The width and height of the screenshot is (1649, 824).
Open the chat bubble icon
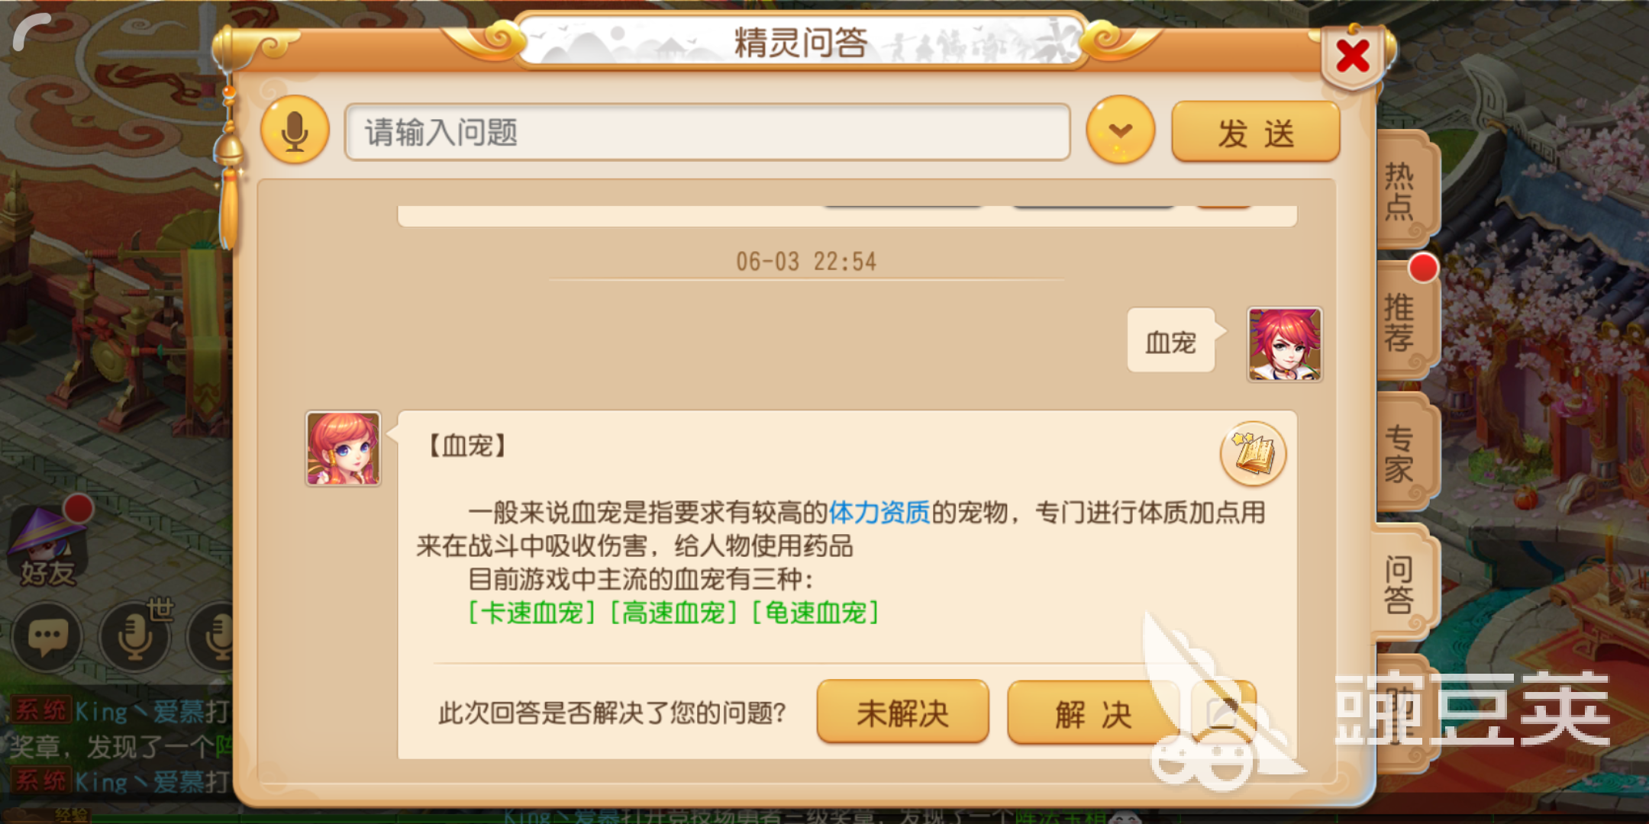pos(48,637)
